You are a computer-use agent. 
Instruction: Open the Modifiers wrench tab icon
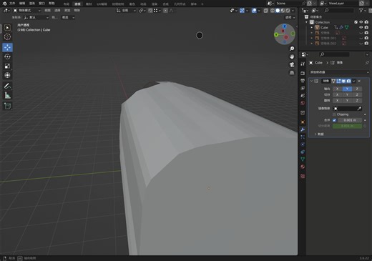click(x=303, y=129)
